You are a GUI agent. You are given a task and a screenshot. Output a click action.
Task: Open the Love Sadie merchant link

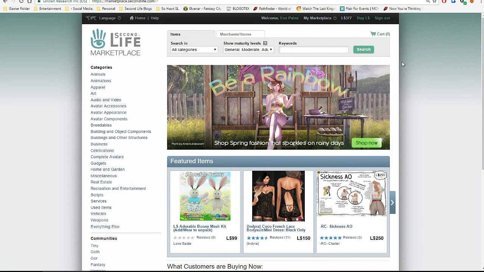182,244
